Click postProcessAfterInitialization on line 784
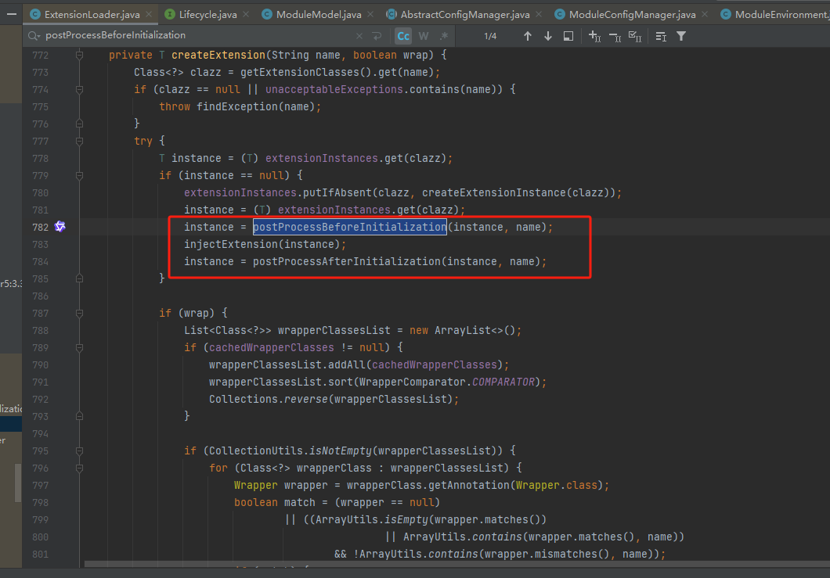The height and width of the screenshot is (578, 830). [x=347, y=261]
